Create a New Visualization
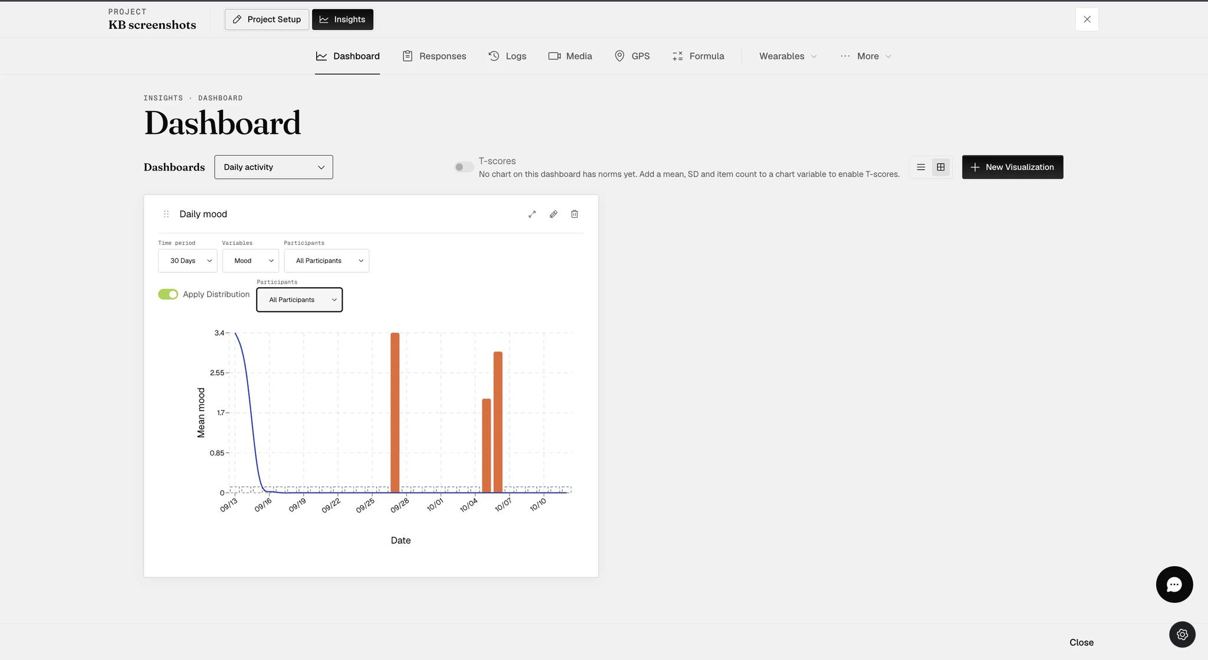 point(1012,168)
